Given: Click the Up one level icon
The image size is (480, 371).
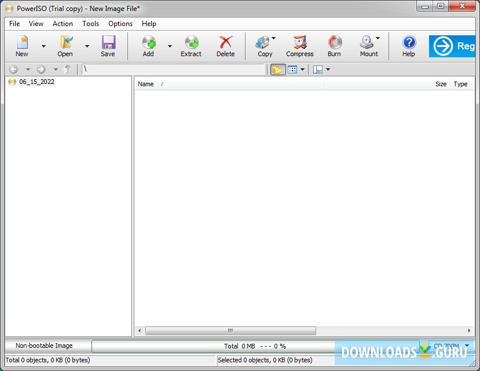Looking at the screenshot, I should pos(67,69).
